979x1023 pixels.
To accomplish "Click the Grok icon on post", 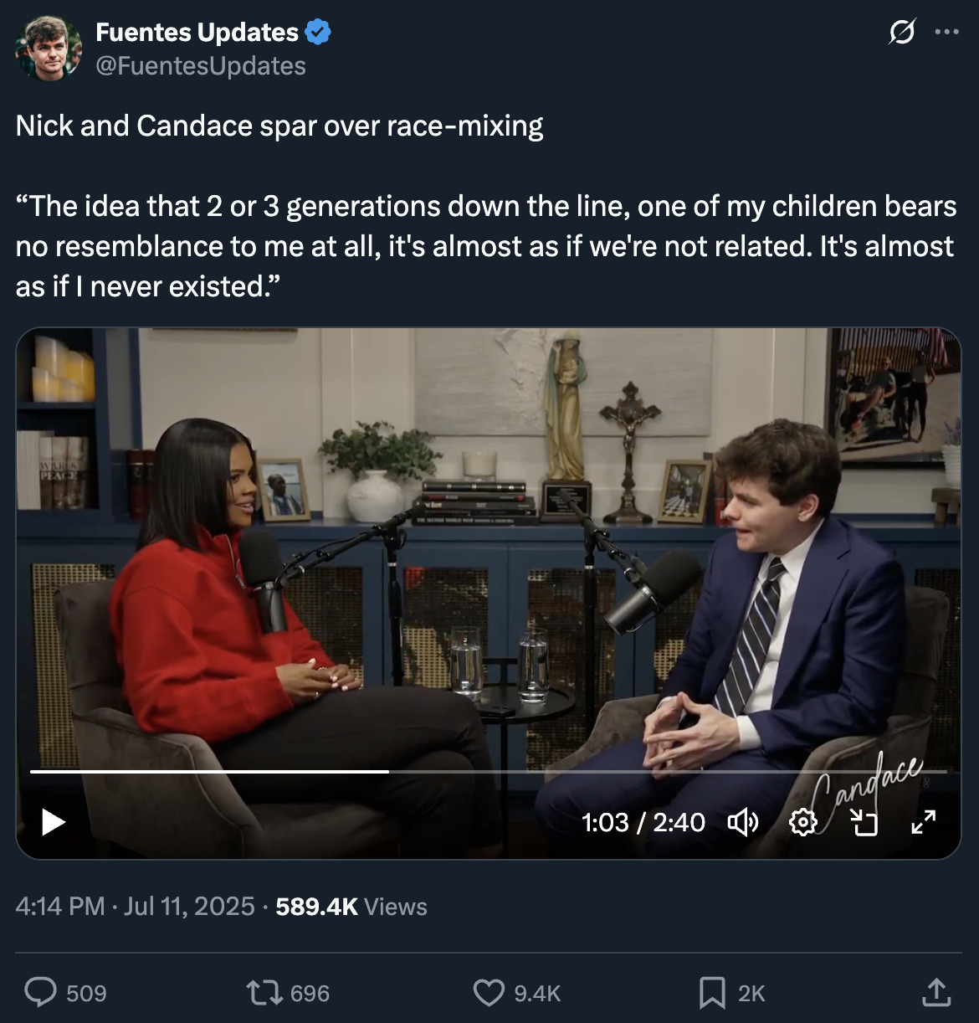I will pos(901,32).
